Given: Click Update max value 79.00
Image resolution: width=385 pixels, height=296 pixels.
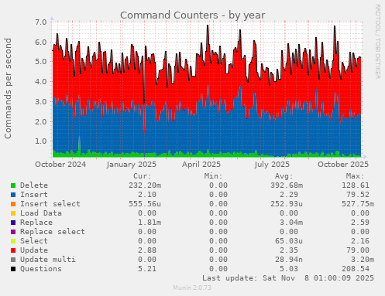Looking at the screenshot, I should pos(358,250).
